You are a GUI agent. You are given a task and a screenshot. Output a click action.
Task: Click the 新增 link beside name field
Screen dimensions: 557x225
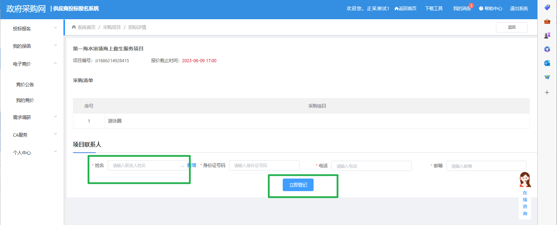[192, 165]
